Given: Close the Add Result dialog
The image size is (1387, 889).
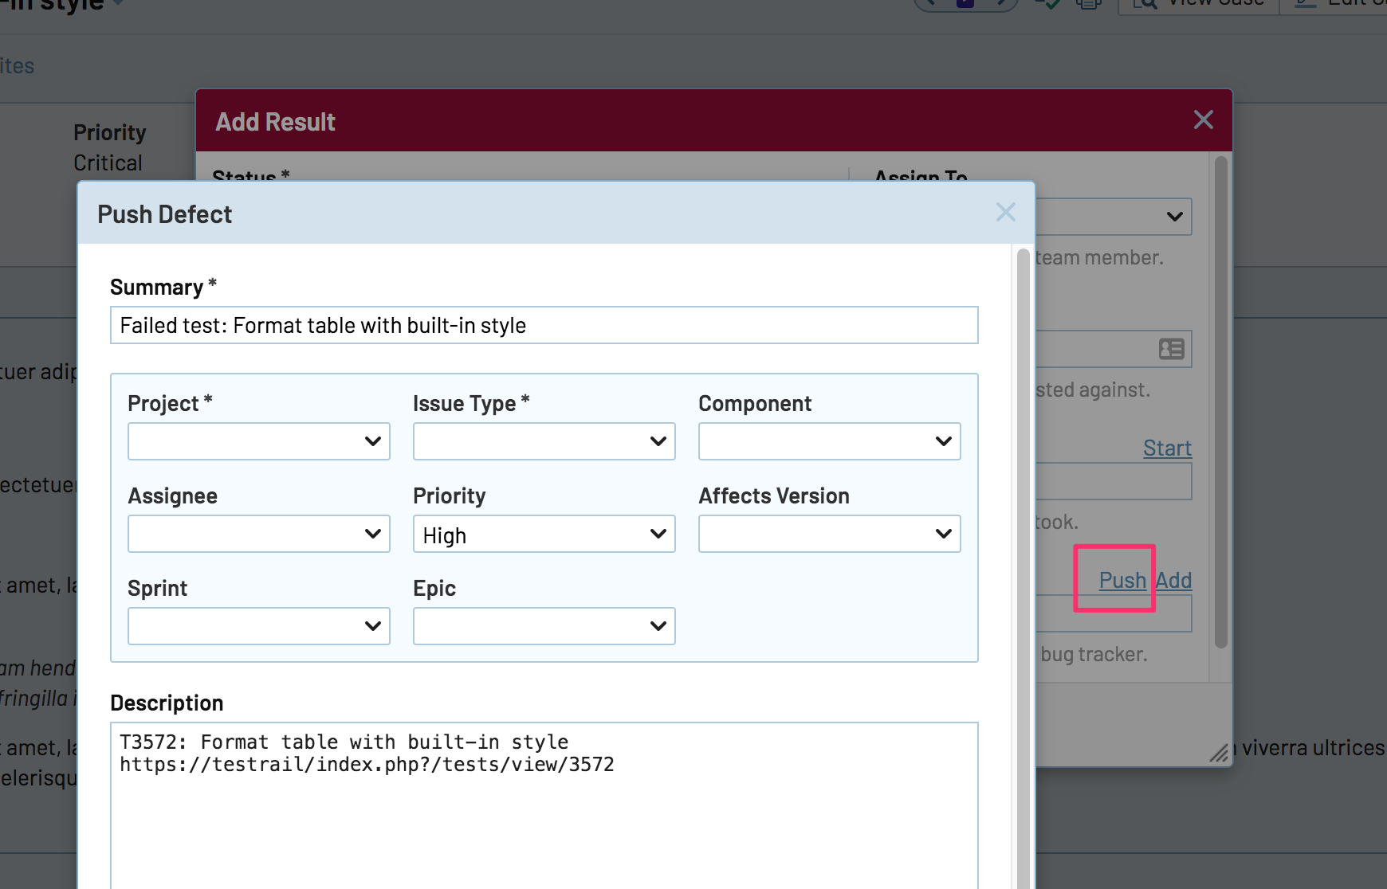Looking at the screenshot, I should click(1203, 120).
